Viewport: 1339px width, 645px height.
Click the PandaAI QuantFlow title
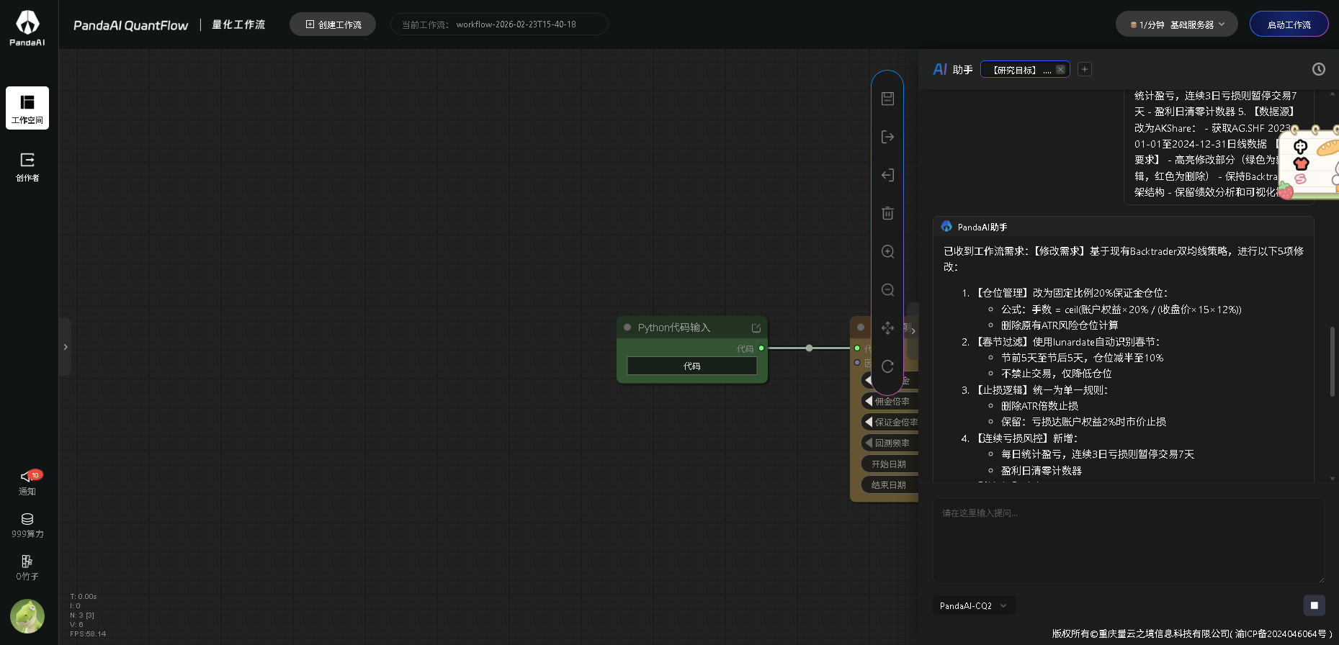(130, 25)
